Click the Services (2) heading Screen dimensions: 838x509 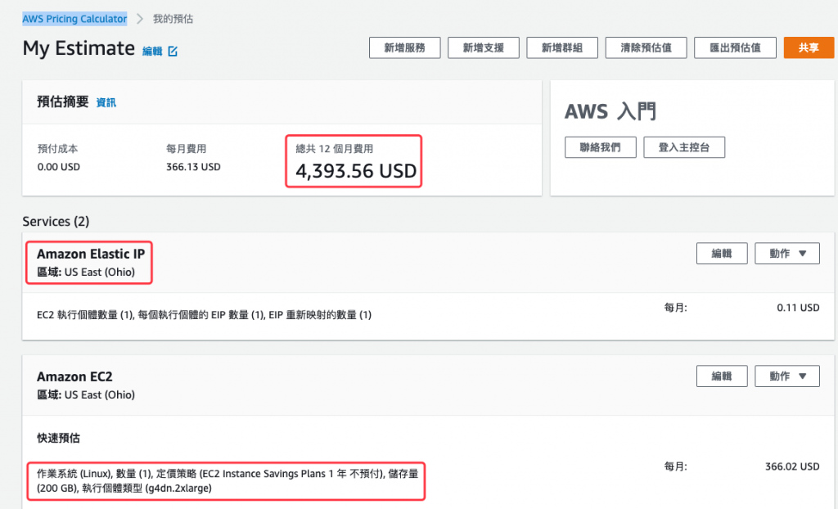pyautogui.click(x=56, y=221)
